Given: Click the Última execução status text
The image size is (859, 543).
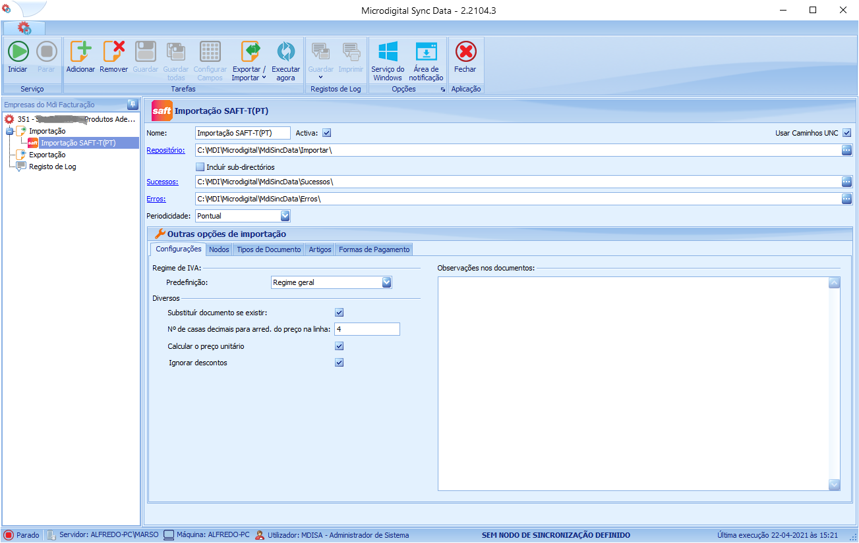Looking at the screenshot, I should [777, 535].
